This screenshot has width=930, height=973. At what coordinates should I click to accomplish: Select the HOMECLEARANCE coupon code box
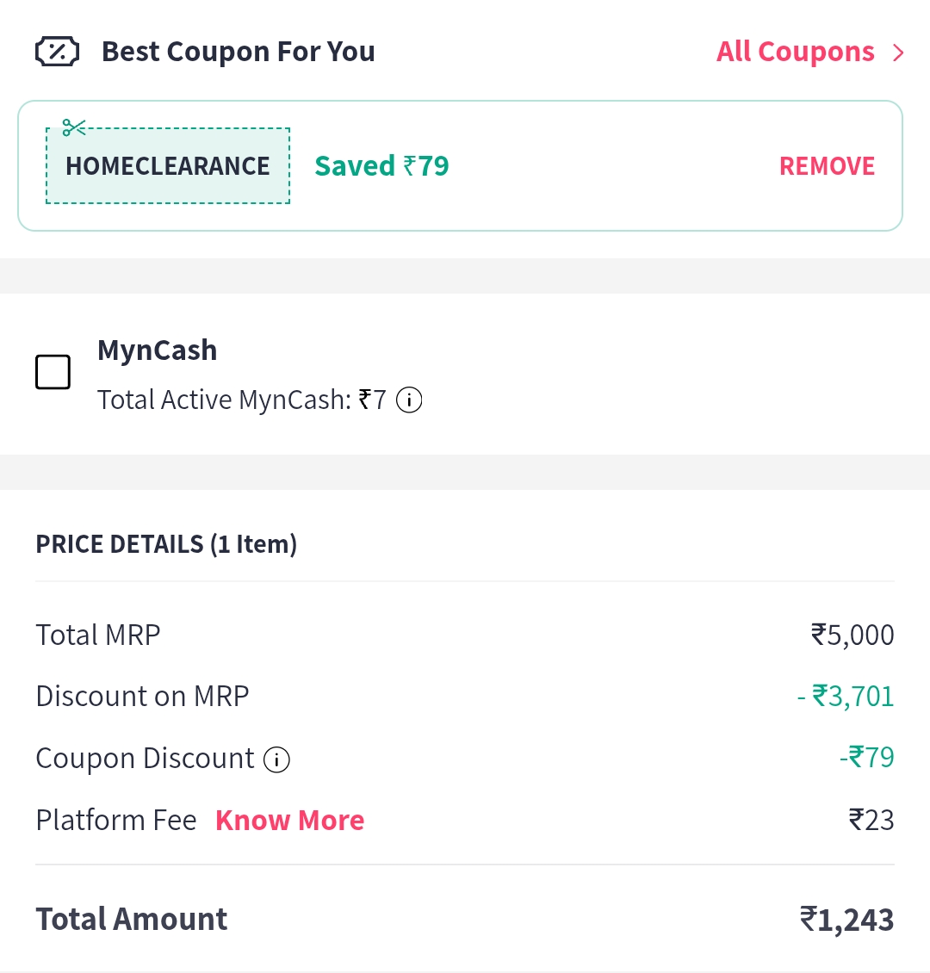point(168,166)
